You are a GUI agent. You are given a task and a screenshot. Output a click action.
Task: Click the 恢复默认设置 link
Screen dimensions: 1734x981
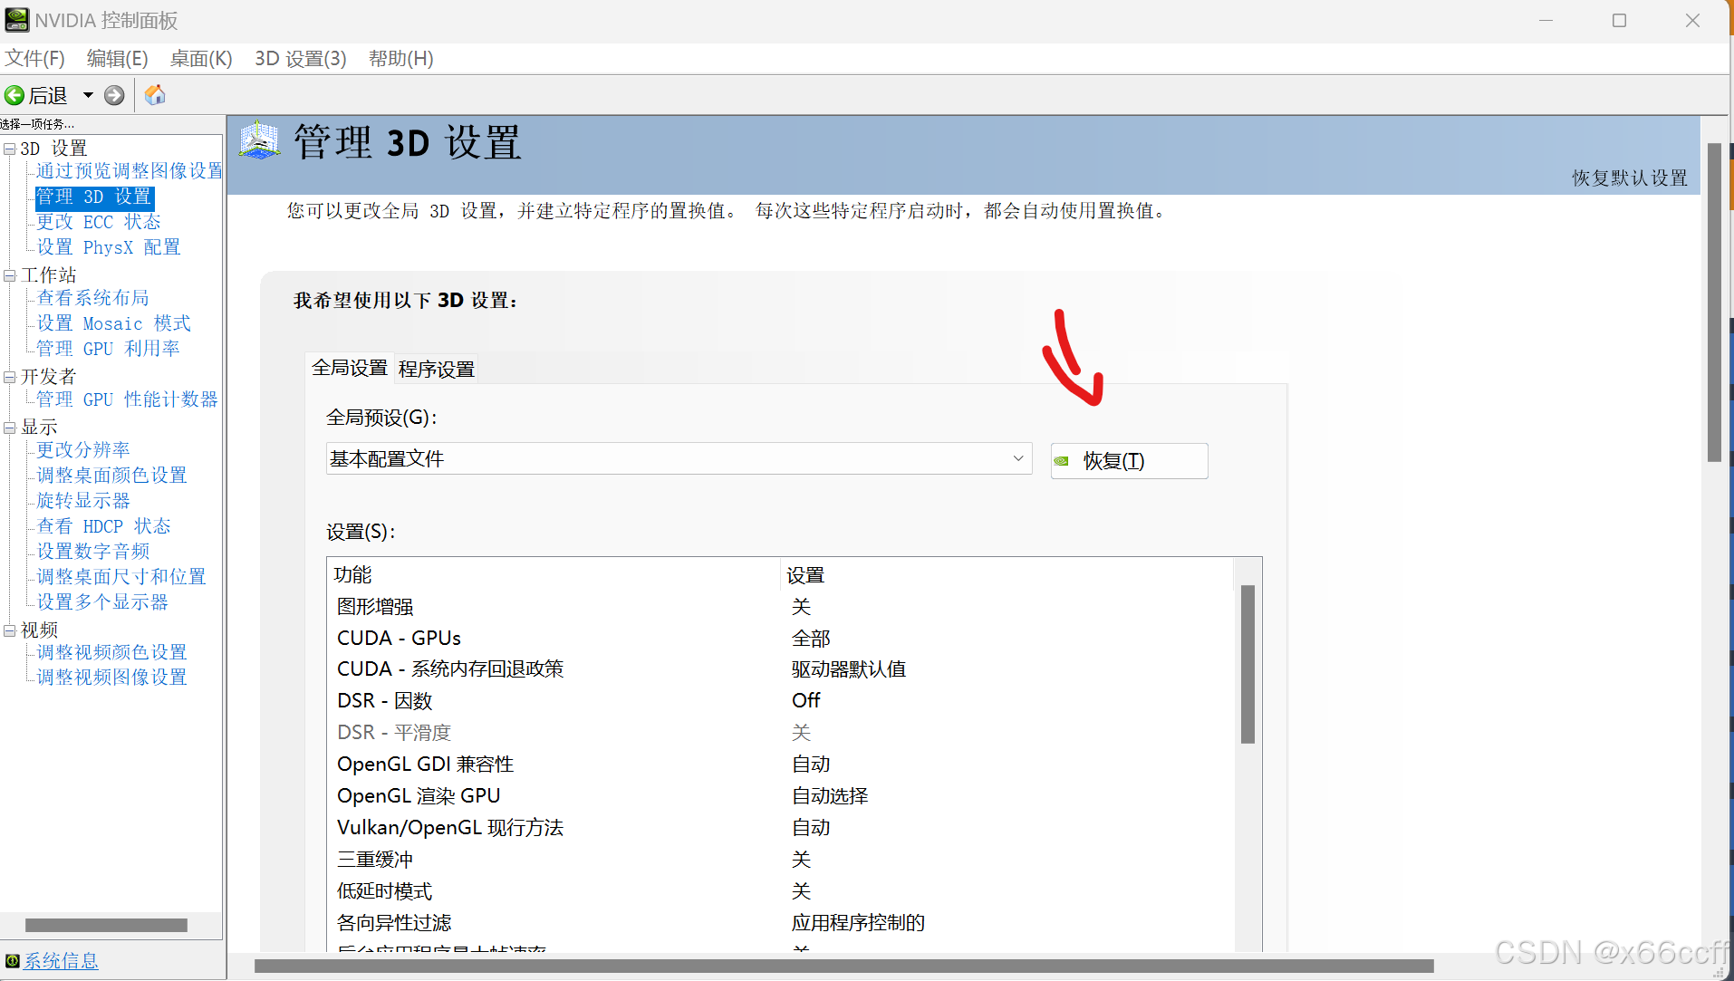1629,178
